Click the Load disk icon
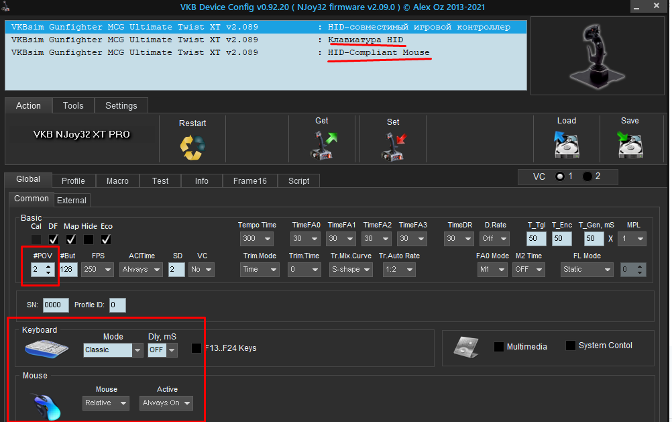This screenshot has width=672, height=422. 567,144
